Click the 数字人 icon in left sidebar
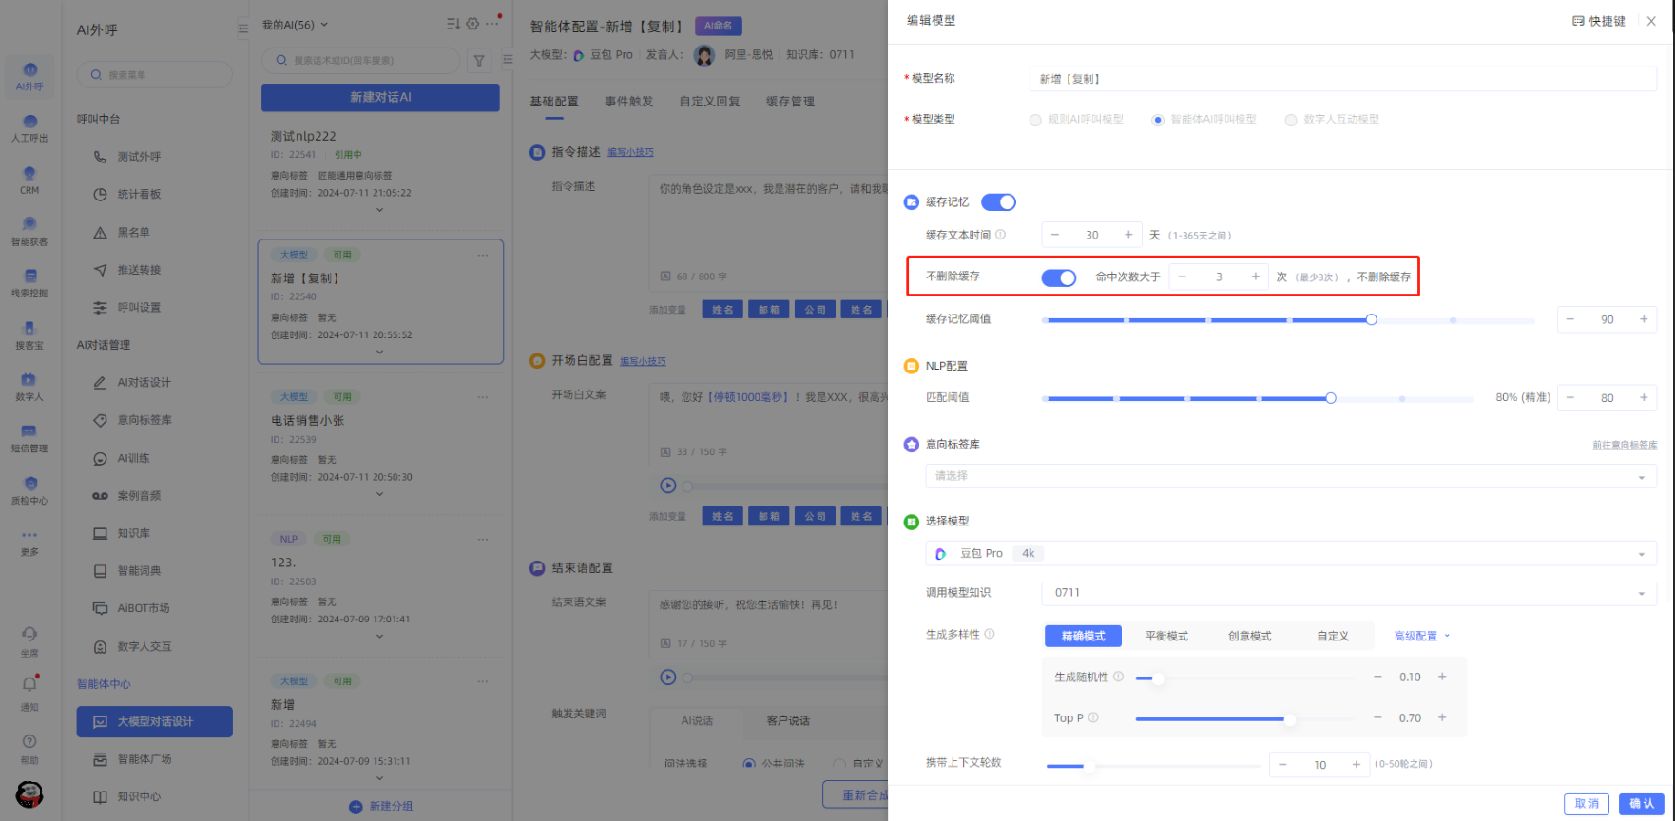This screenshot has height=821, width=1675. coord(29,380)
